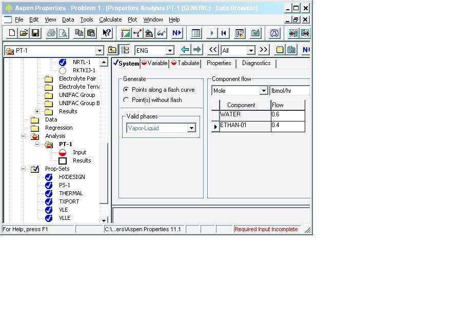Screen dimensions: 474x325
Task: Click the flask experimental data icon
Action: click(274, 33)
